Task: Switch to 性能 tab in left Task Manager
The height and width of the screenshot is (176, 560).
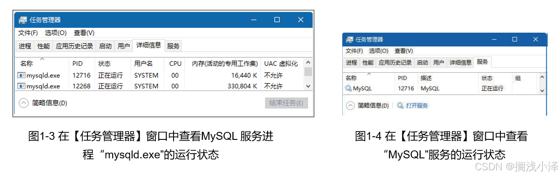Action: [x=43, y=46]
